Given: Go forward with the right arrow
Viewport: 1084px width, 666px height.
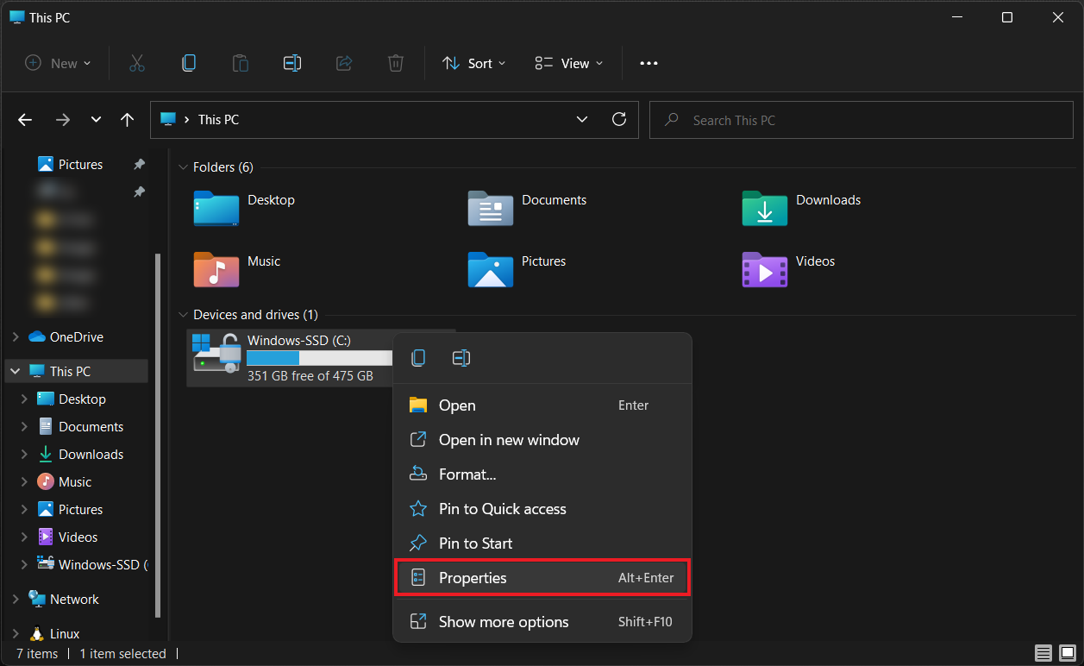Looking at the screenshot, I should pos(62,120).
